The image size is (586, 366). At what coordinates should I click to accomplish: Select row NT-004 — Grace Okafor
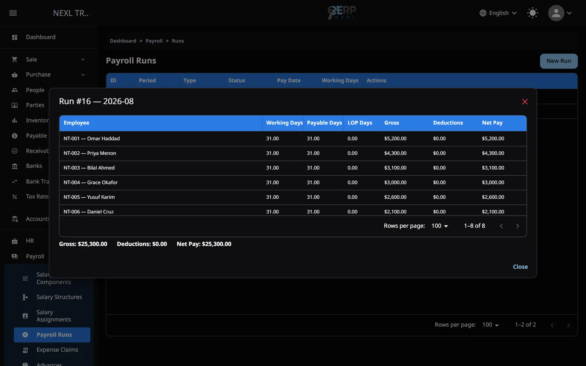pos(293,183)
